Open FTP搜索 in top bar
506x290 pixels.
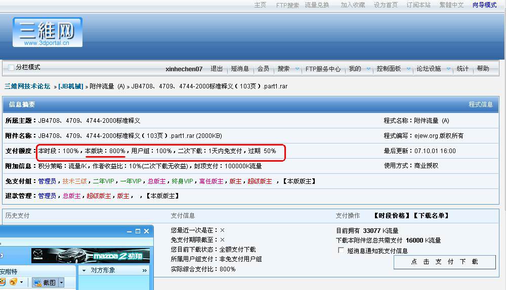click(x=287, y=5)
